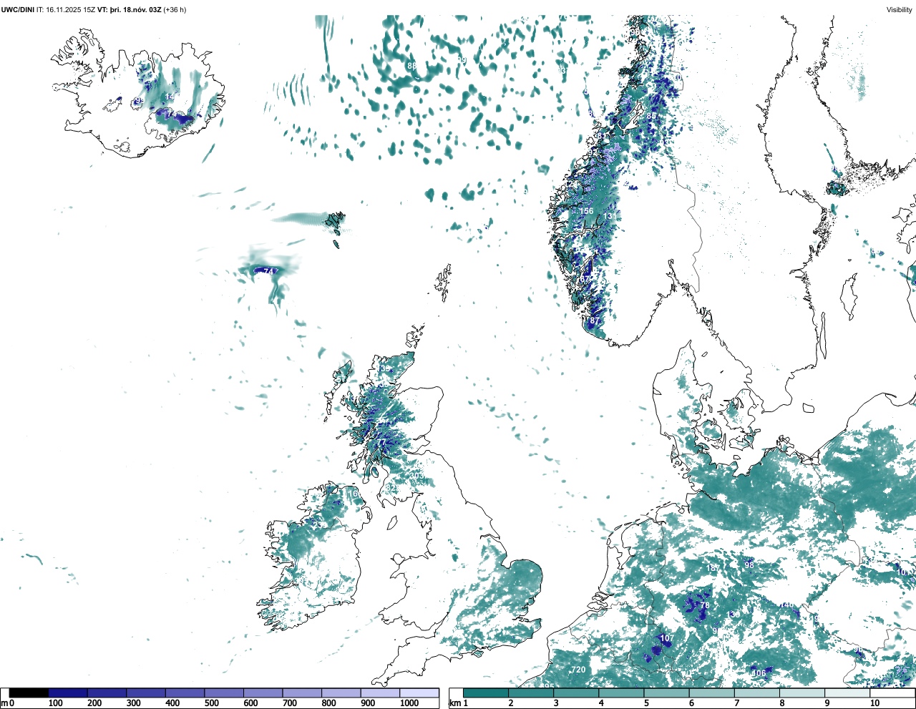Click the 'm' unit label on the left scale
This screenshot has height=709, width=916.
4,703
